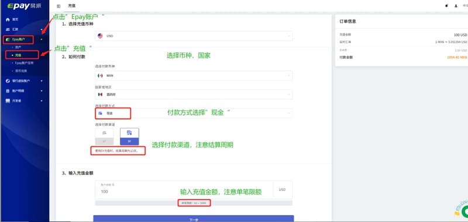Viewport: 468px width, 222px height.
Task: Select the 充值 submenu item in sidebar
Action: [22, 55]
